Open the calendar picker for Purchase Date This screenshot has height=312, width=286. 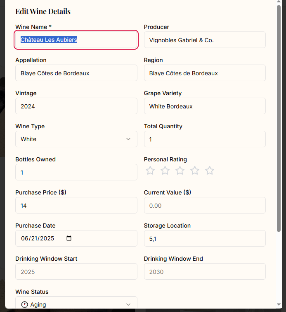coord(69,238)
